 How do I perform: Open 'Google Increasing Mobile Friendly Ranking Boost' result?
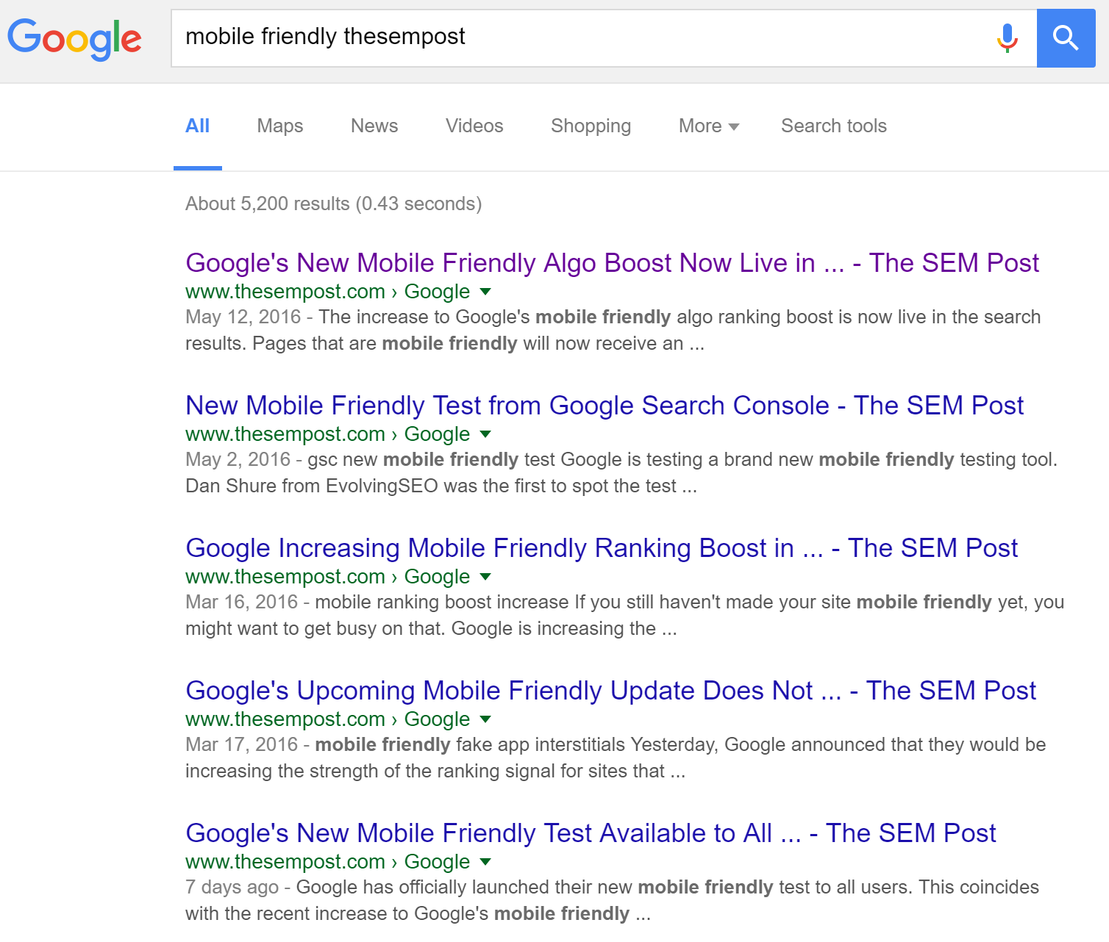[x=601, y=547]
